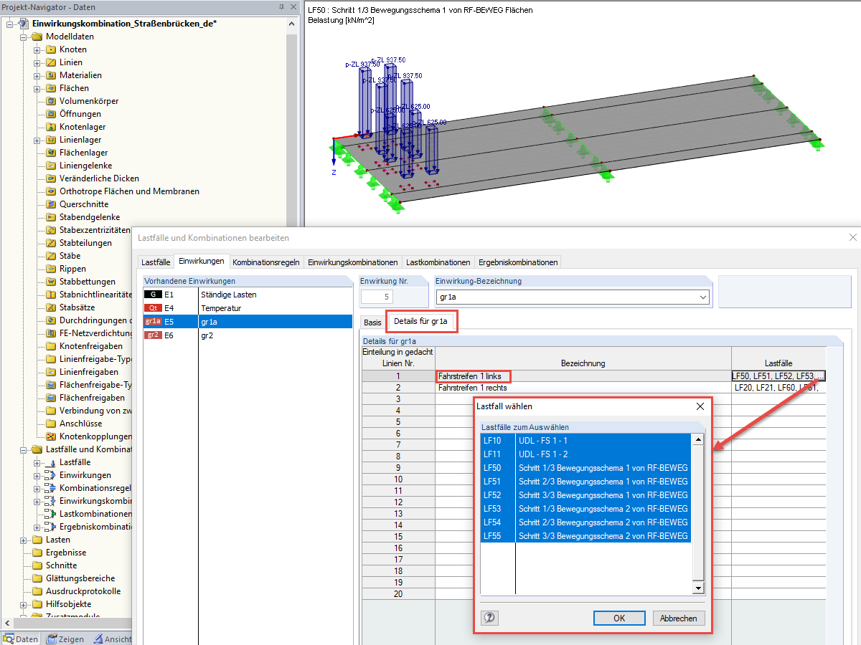Open the Basis sub-tab
The image size is (861, 645).
[x=372, y=322]
